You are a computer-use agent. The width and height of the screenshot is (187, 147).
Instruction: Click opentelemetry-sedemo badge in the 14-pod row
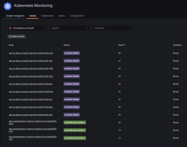pos(75,130)
